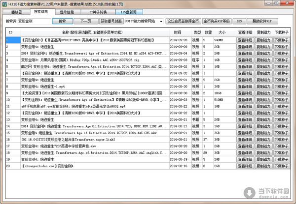The width and height of the screenshot is (296, 204).
Task: Go to next page with 下一页
Action: tap(86, 21)
